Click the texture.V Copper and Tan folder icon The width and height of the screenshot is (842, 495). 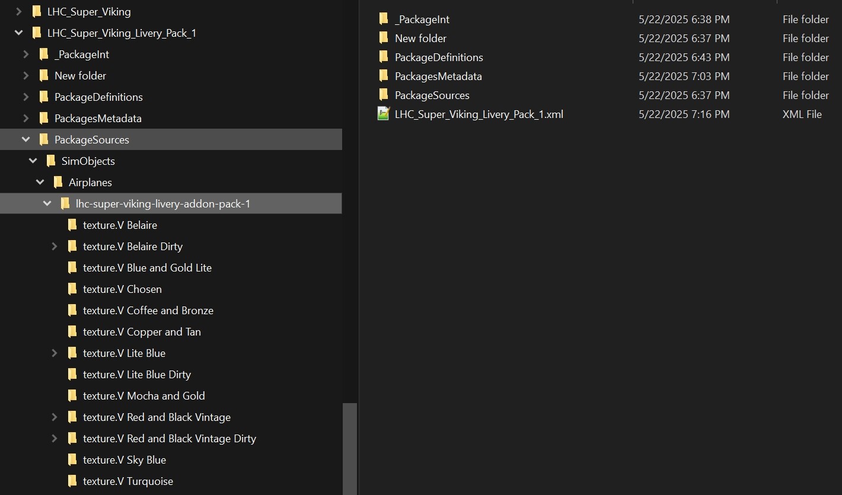pyautogui.click(x=72, y=331)
